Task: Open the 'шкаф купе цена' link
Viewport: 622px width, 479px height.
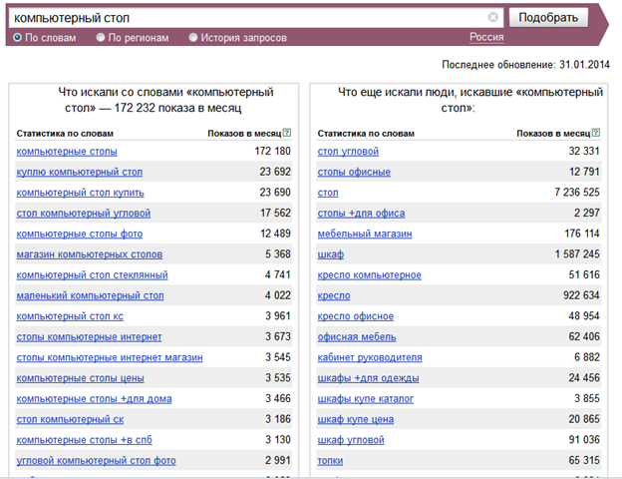Action: [356, 420]
